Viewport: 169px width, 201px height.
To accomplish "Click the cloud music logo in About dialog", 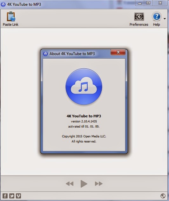I will pos(84,87).
